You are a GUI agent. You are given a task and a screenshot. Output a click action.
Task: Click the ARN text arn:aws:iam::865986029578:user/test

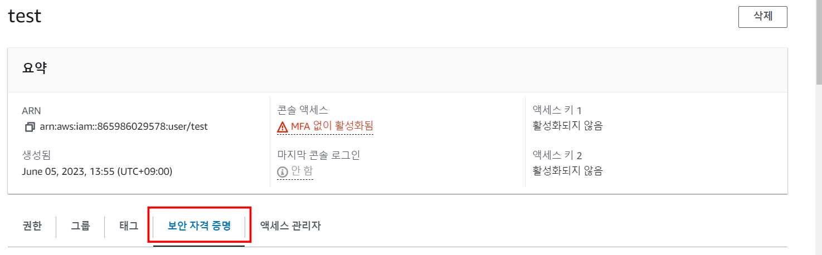[124, 126]
